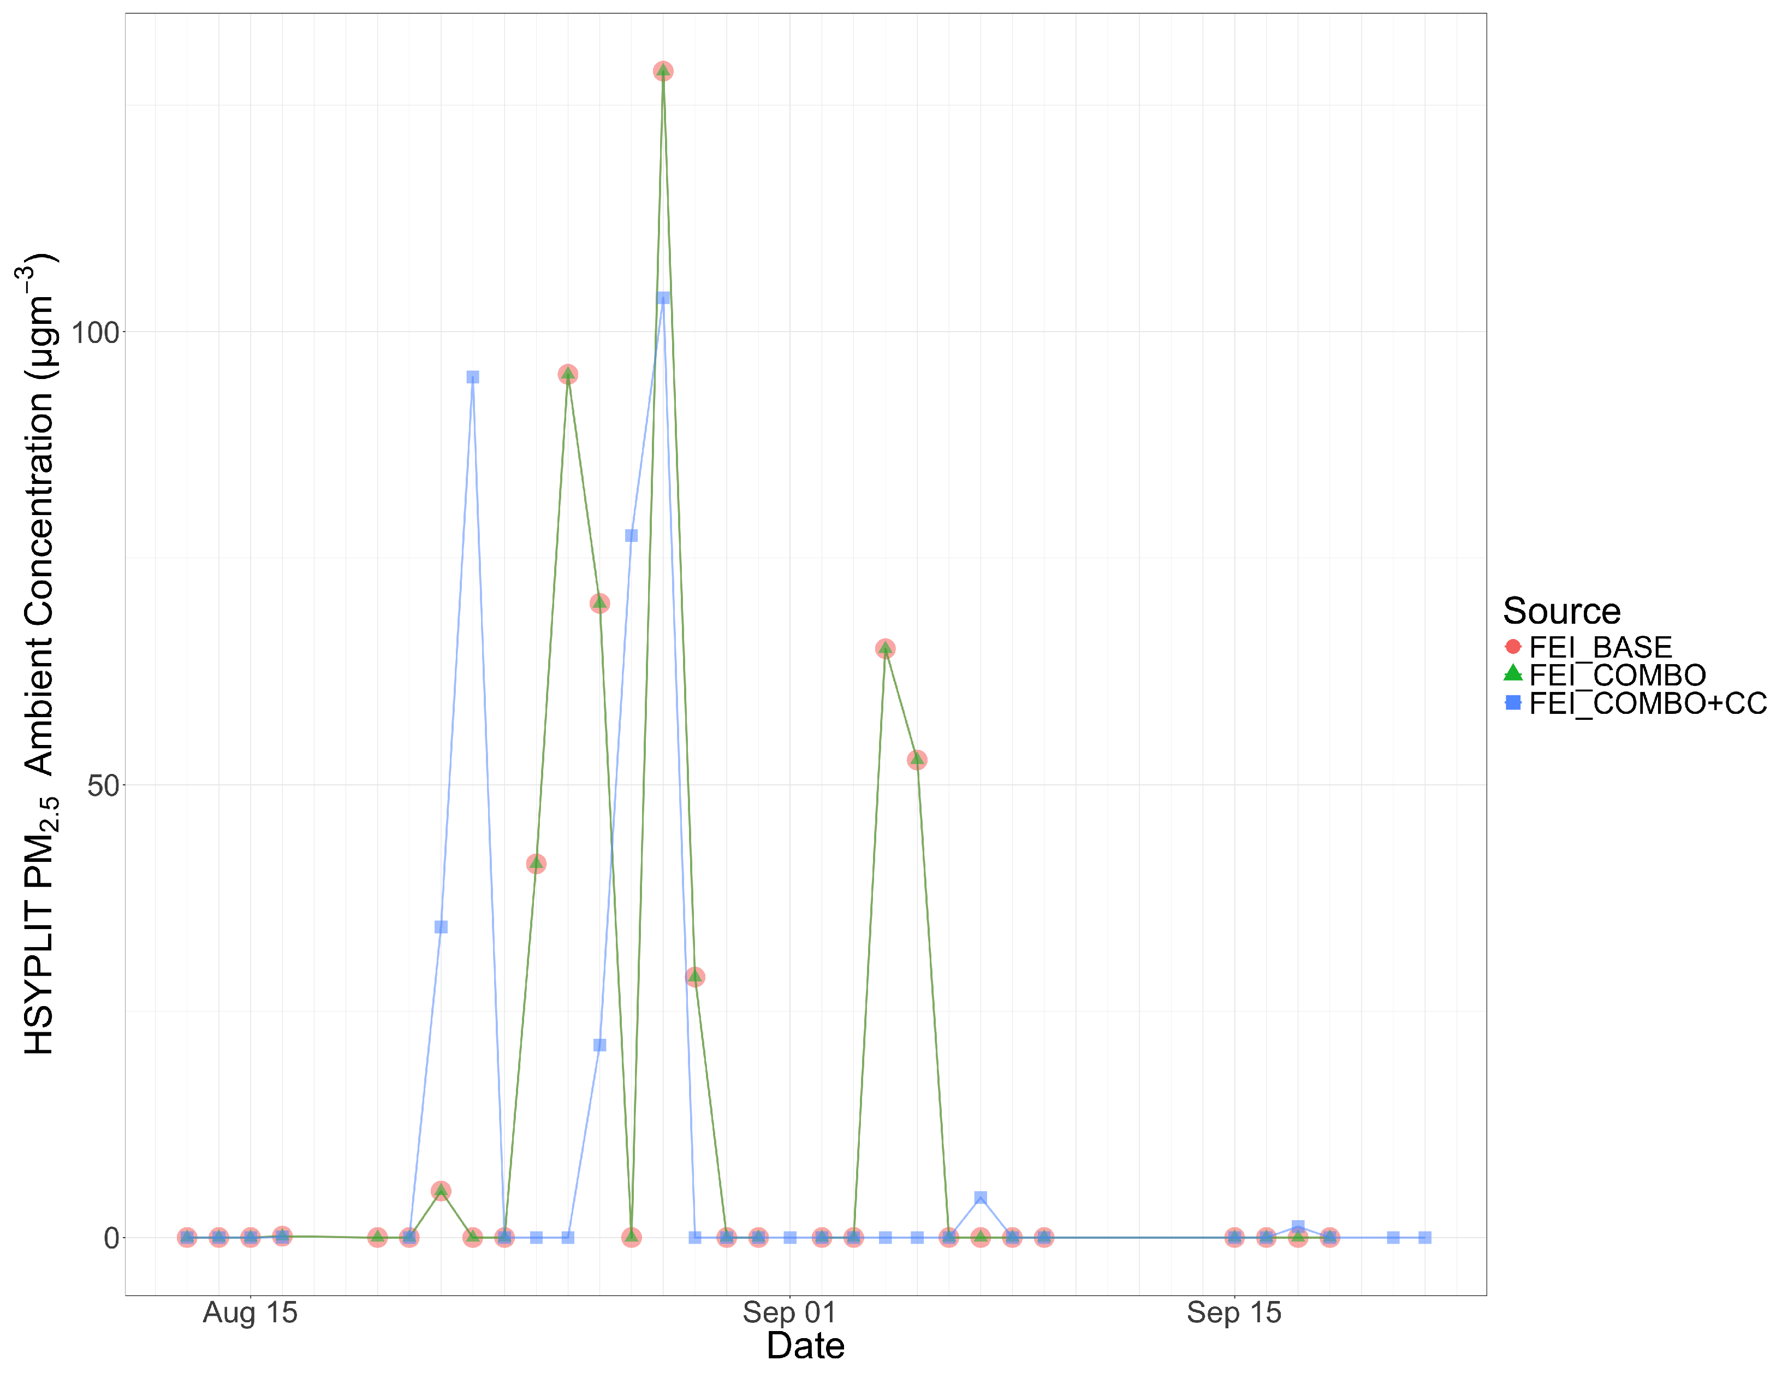Image resolution: width=1782 pixels, height=1378 pixels.
Task: Click the Sep 15 x-axis tick label
Action: pyautogui.click(x=1234, y=1312)
